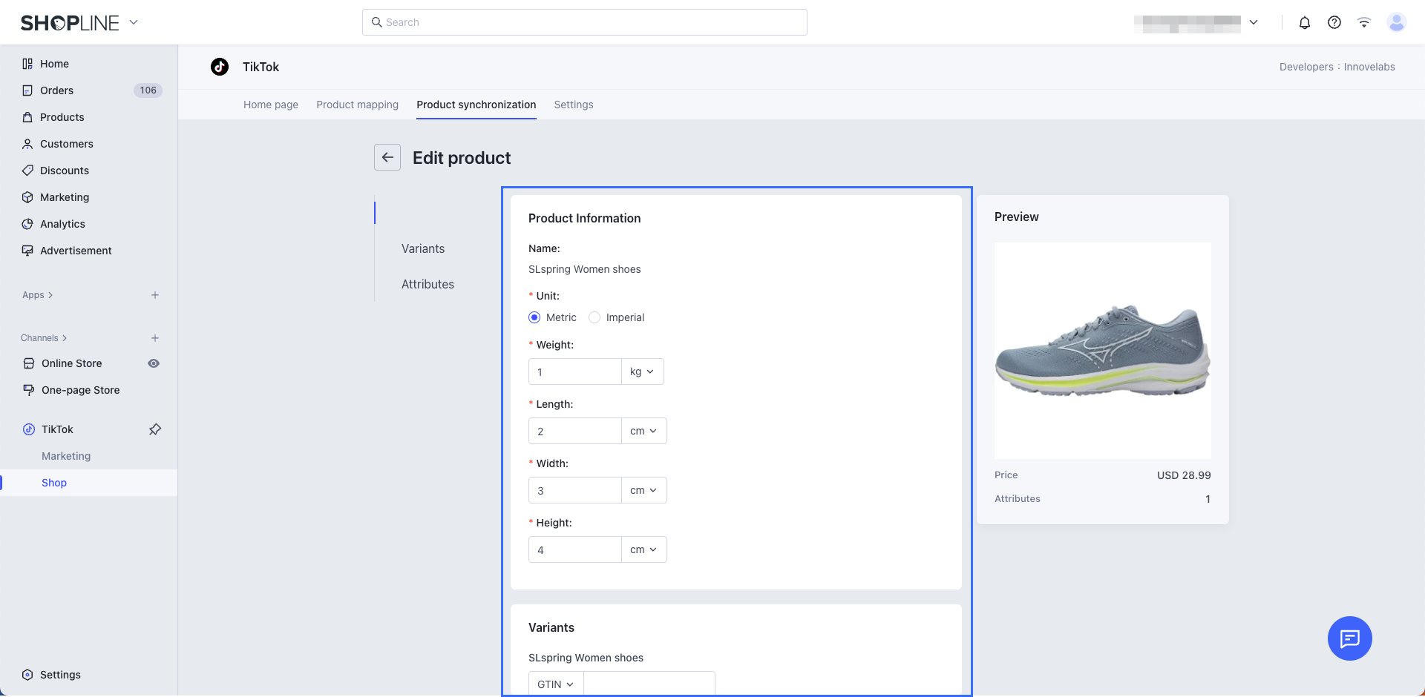This screenshot has height=697, width=1425.
Task: Go to Orders in the sidebar
Action: [56, 90]
